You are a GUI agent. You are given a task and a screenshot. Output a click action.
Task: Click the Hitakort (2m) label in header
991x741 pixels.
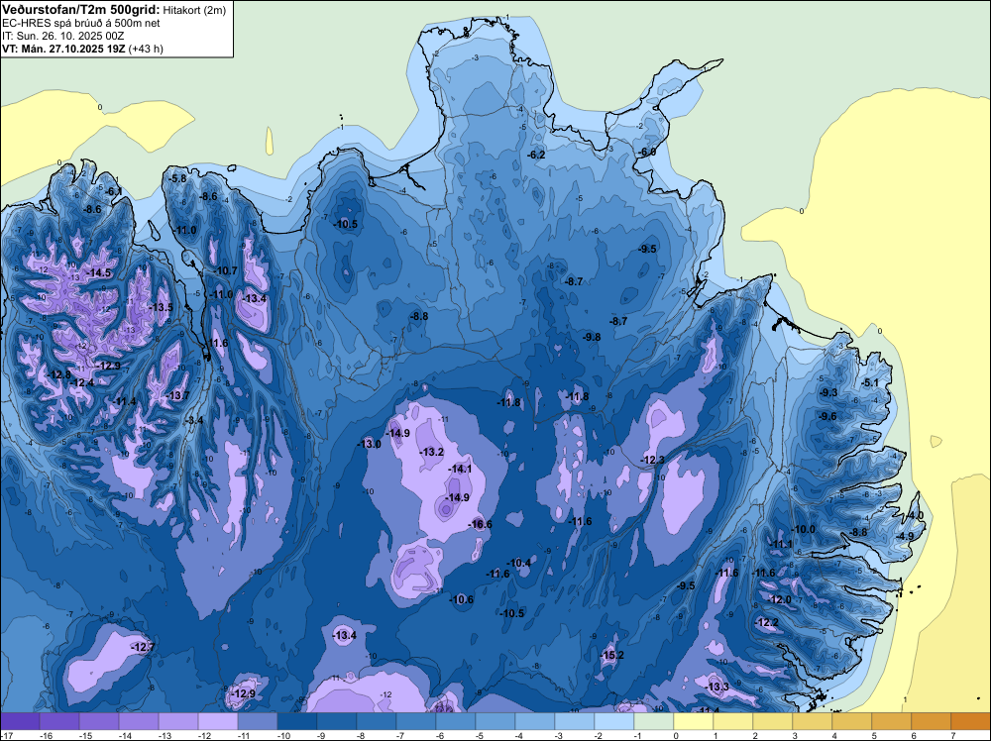194,10
